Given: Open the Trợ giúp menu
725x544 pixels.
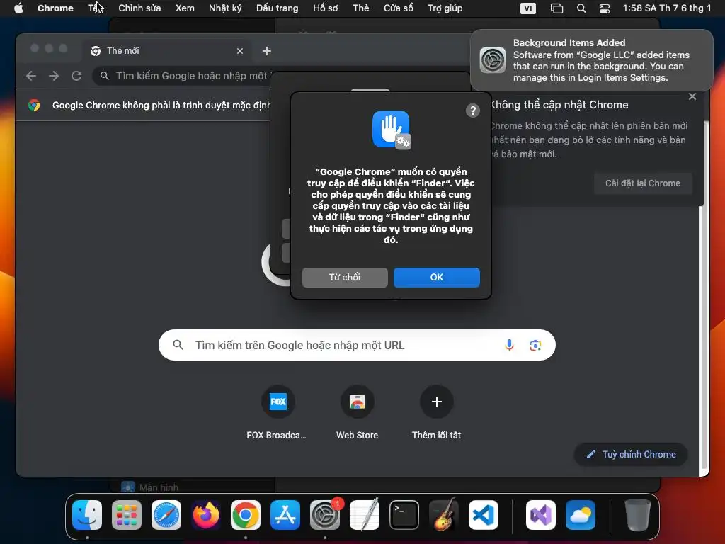Looking at the screenshot, I should (445, 8).
